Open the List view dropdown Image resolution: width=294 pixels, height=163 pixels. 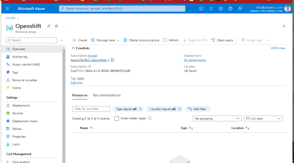[263, 118]
